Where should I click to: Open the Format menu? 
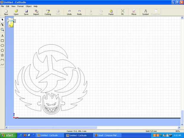coord(20,6)
